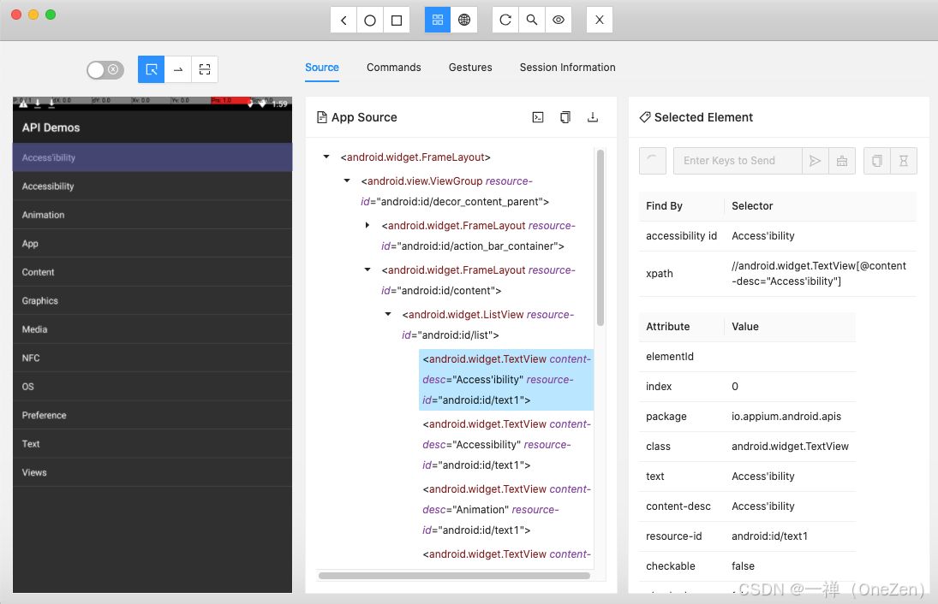Open Search for element magnifier

[x=532, y=21]
